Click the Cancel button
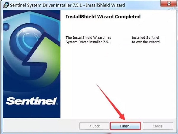The height and width of the screenshot is (134, 178). pyautogui.click(x=158, y=126)
